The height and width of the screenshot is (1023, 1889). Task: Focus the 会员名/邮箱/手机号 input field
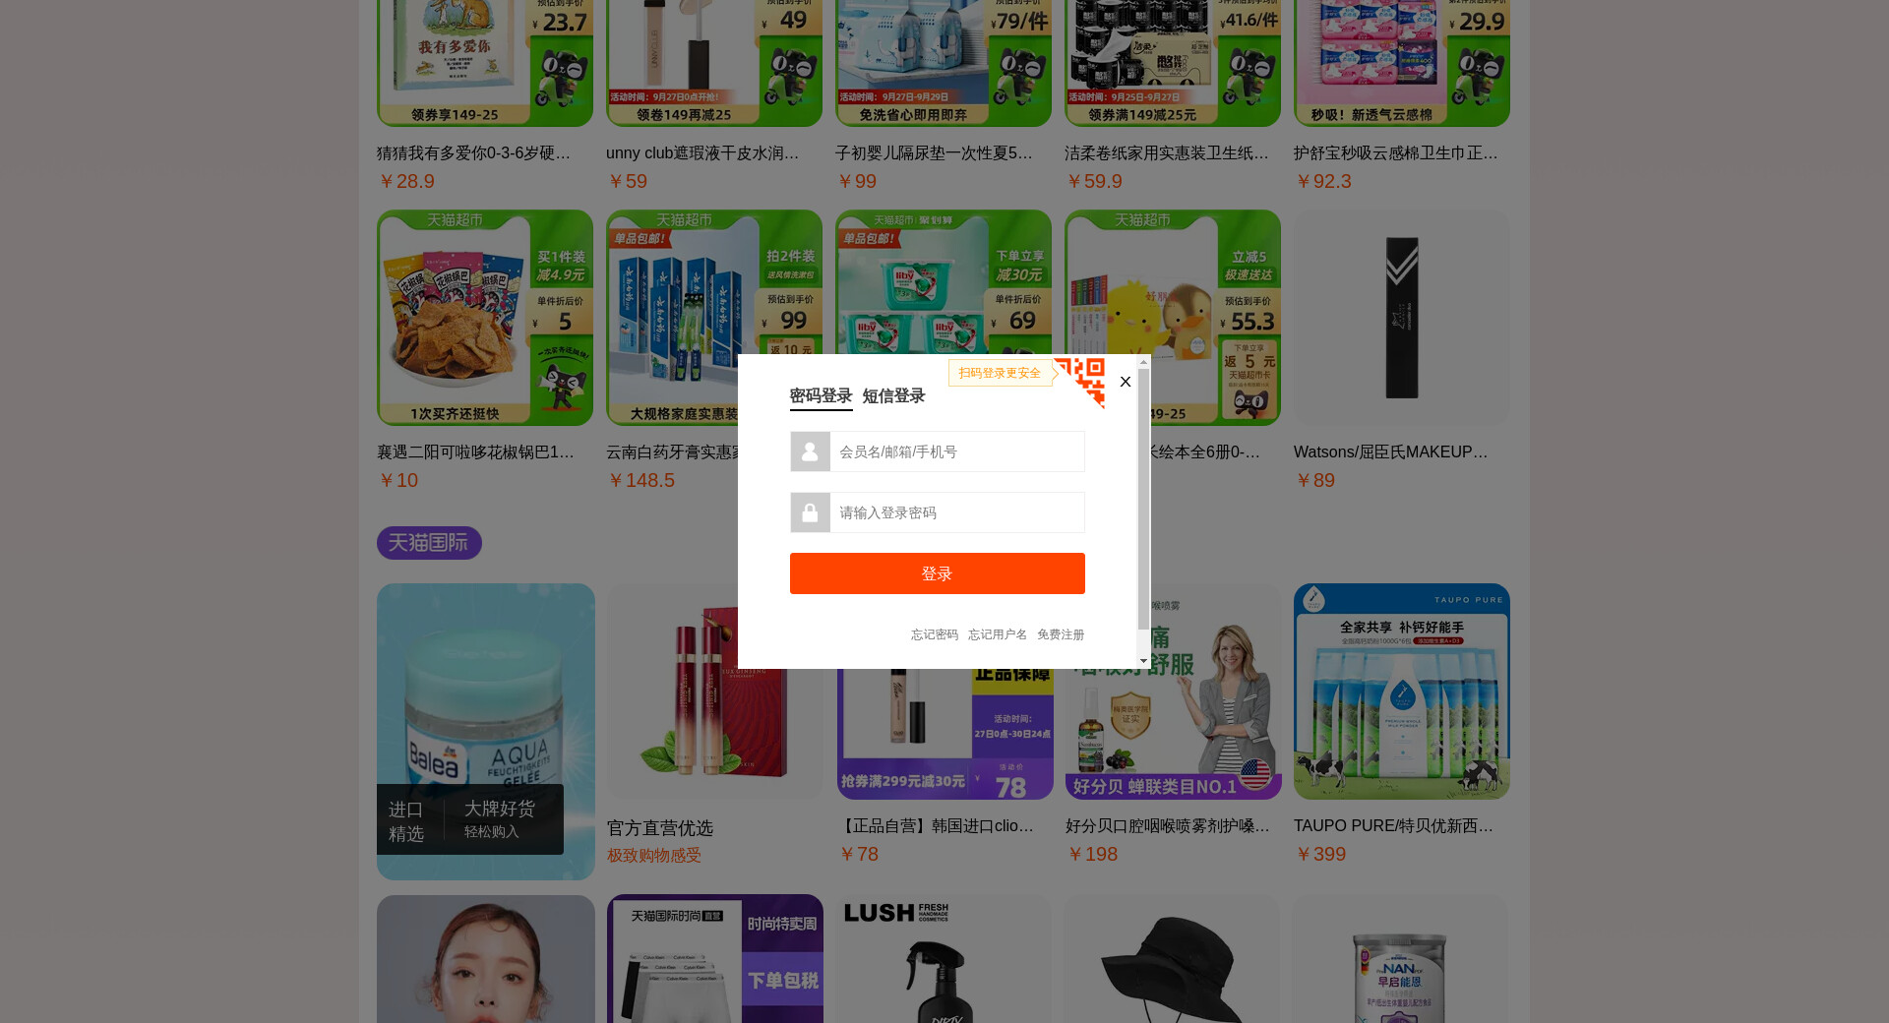point(956,451)
